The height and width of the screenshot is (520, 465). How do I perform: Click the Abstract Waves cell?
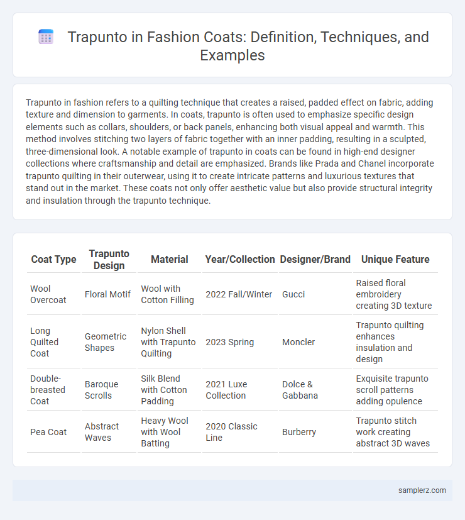pos(109,432)
